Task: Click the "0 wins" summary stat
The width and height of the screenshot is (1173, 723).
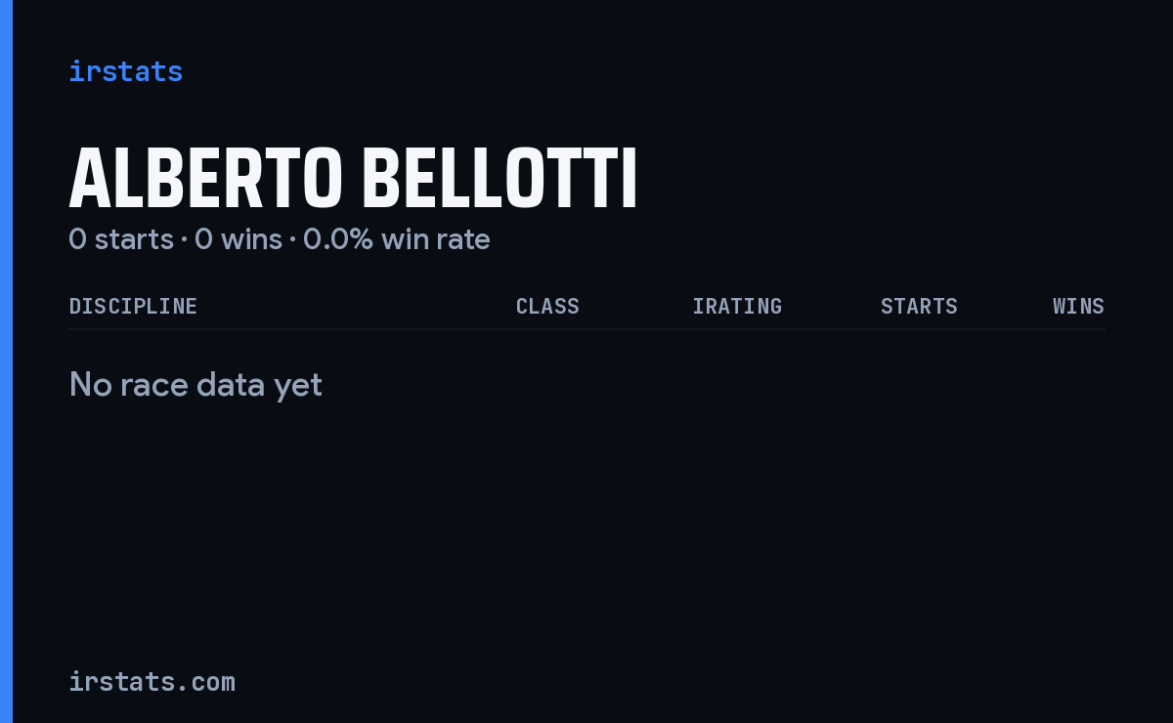Action: (x=239, y=239)
